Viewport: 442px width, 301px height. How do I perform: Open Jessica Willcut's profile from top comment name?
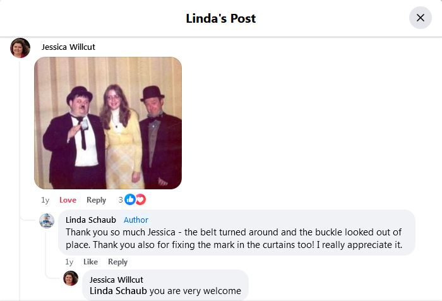pyautogui.click(x=68, y=47)
